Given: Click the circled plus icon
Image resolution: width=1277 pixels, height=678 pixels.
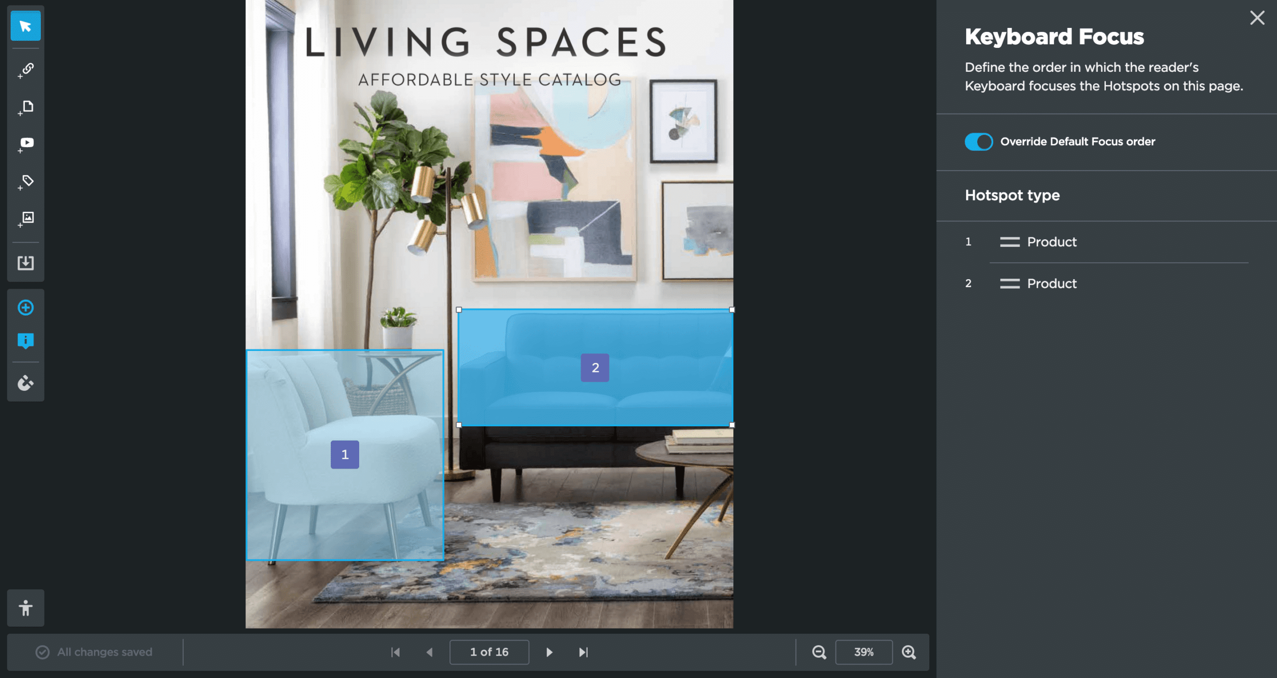Looking at the screenshot, I should click(x=25, y=308).
